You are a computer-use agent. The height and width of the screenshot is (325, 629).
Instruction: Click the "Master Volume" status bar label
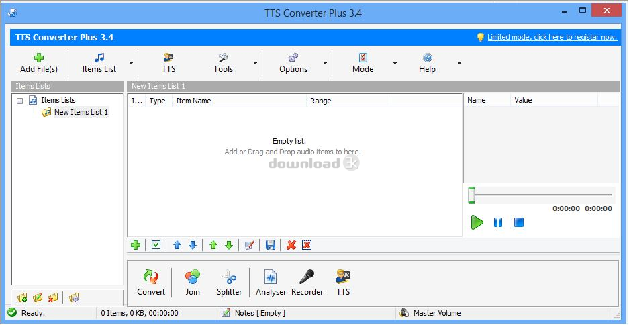pos(437,313)
